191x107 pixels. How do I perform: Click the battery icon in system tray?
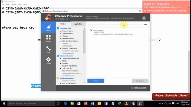[x=163, y=103]
